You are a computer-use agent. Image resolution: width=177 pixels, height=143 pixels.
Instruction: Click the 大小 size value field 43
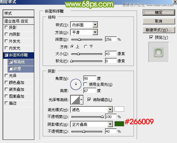111,54
